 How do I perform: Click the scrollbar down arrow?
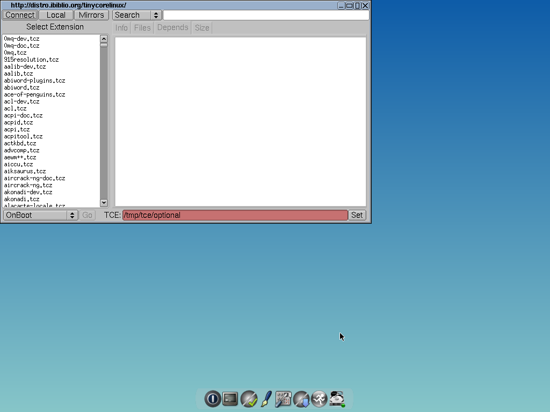pos(104,203)
